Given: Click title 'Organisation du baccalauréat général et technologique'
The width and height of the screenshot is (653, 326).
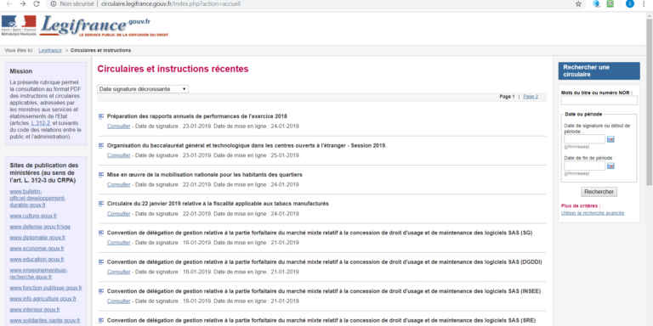Looking at the screenshot, I should 247,145.
